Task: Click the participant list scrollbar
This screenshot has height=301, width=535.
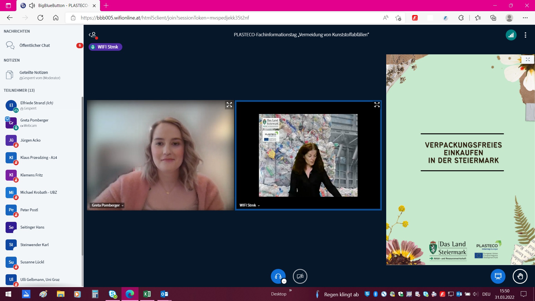Action: tap(82, 176)
